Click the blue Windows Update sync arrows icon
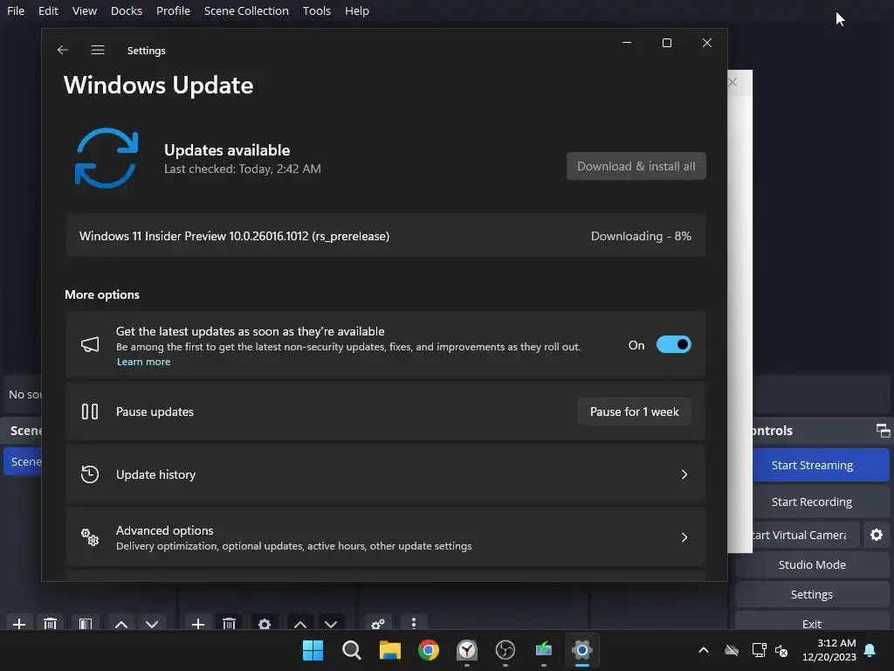This screenshot has height=671, width=894. click(107, 158)
